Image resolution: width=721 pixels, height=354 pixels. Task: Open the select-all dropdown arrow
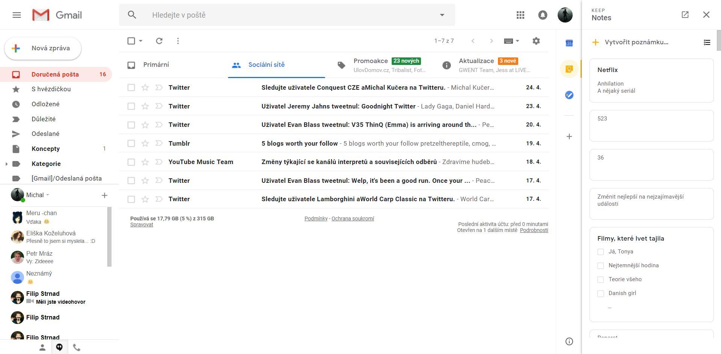pyautogui.click(x=140, y=41)
